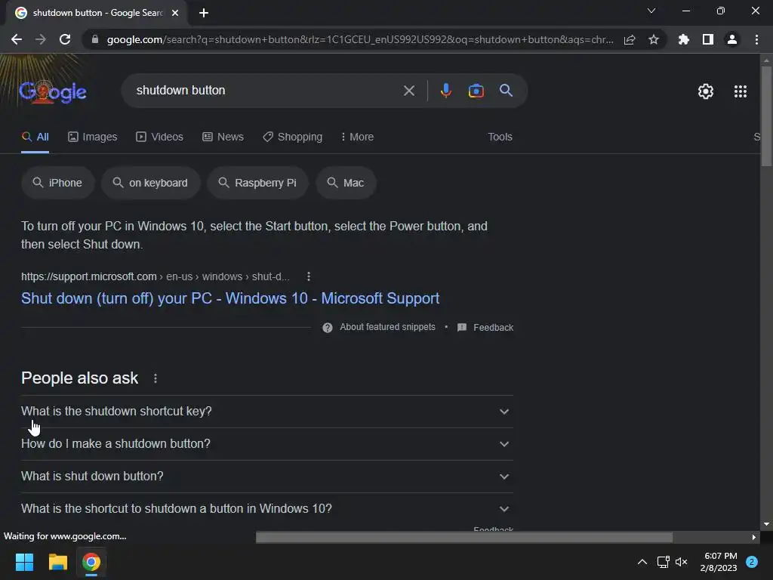
Task: Open a new browser tab
Action: point(204,13)
